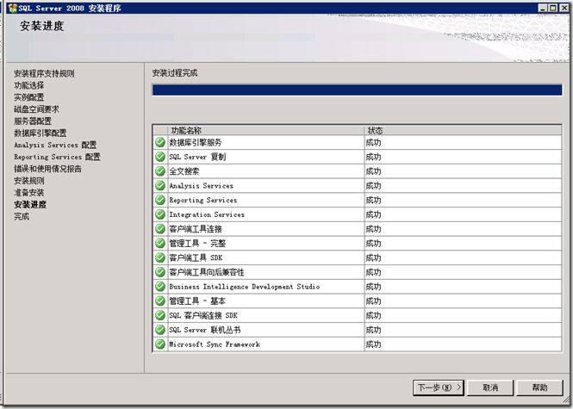Select the 完成 step in sidebar
The height and width of the screenshot is (409, 573).
tap(22, 216)
